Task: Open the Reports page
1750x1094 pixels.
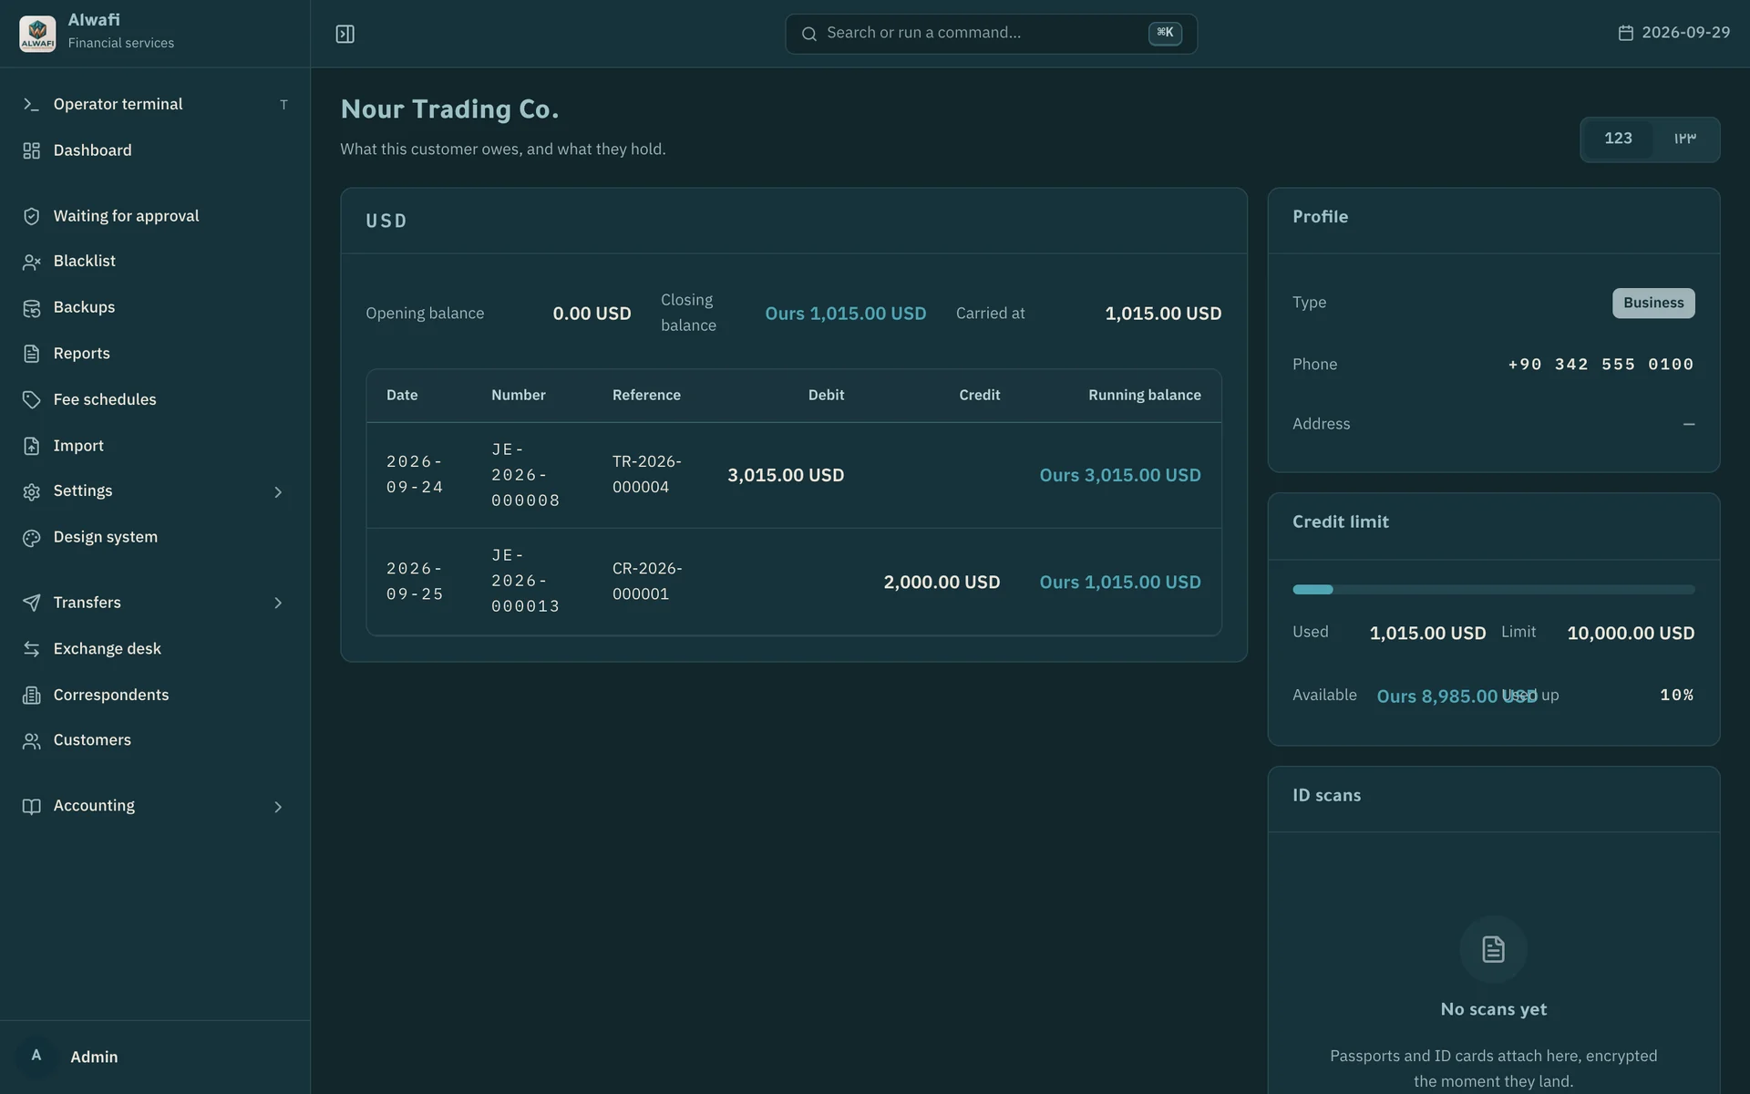Action: [155, 354]
